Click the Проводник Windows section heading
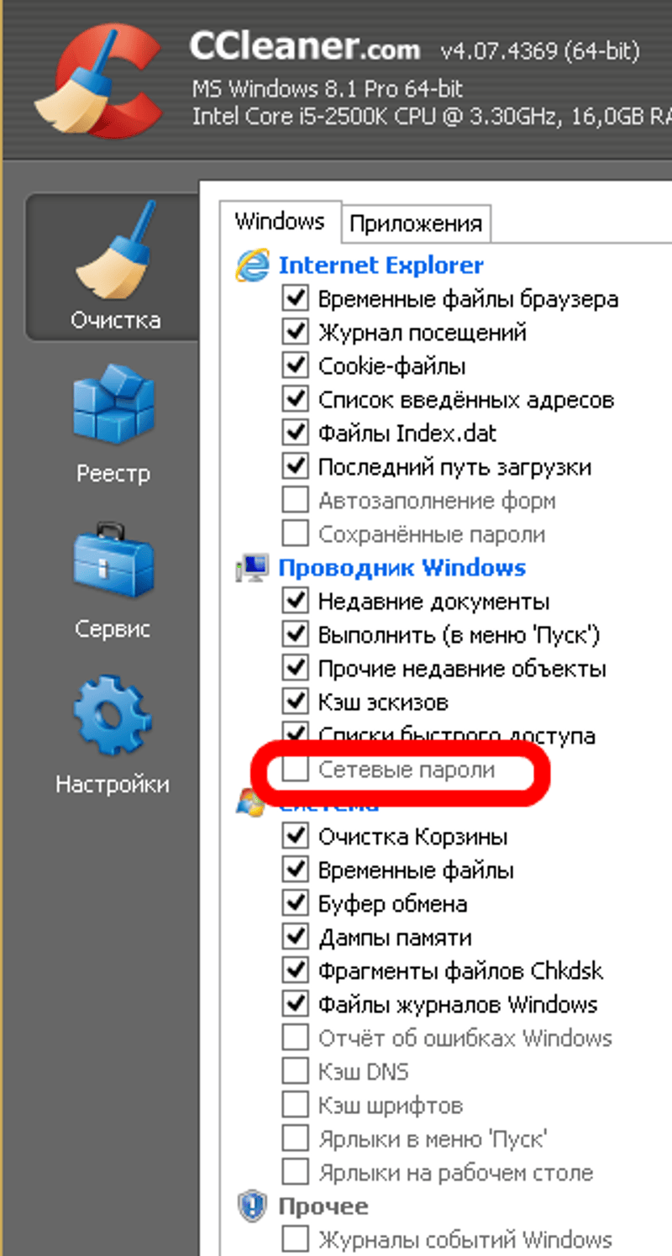The width and height of the screenshot is (672, 1256). (x=402, y=568)
